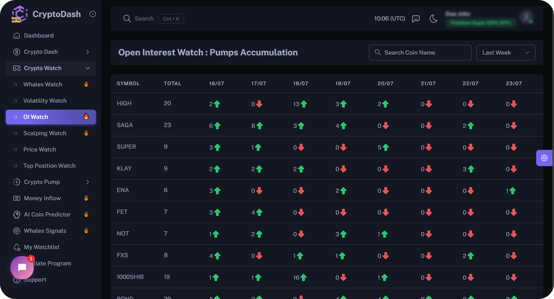The image size is (554, 299).
Task: Click green up arrow in ENA row 23/07
Action: click(x=512, y=191)
